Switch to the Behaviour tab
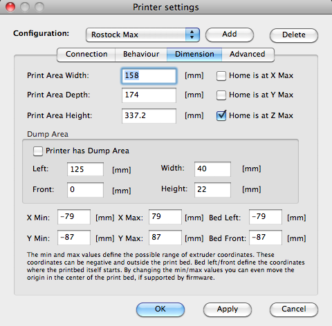This screenshot has width=332, height=326. pos(141,55)
